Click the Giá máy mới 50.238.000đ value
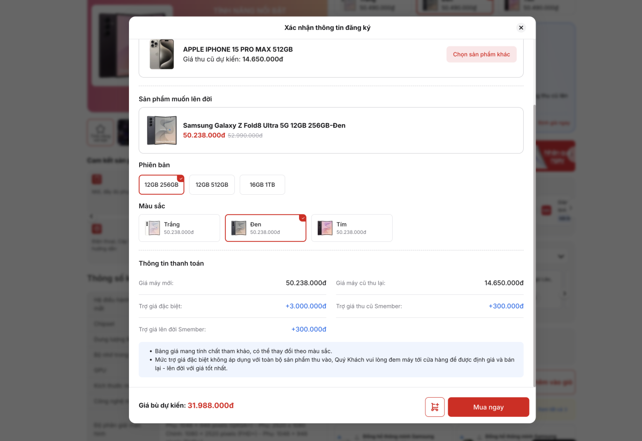Viewport: 642px width, 441px height. (306, 283)
